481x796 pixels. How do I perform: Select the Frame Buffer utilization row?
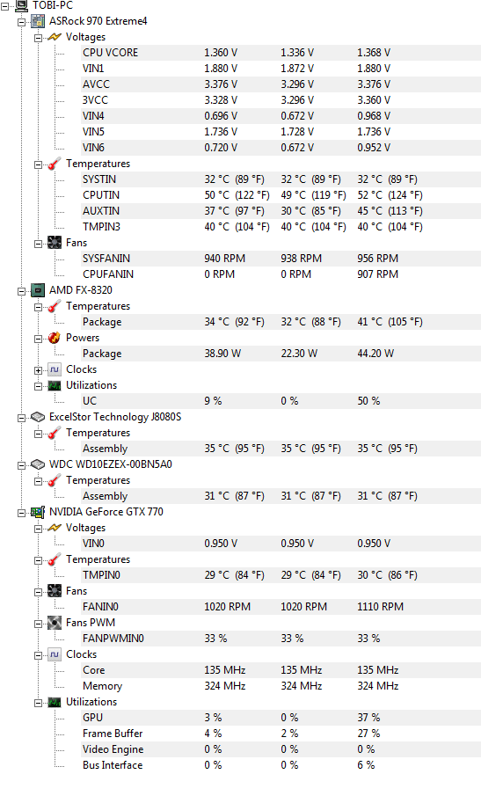pos(281,734)
